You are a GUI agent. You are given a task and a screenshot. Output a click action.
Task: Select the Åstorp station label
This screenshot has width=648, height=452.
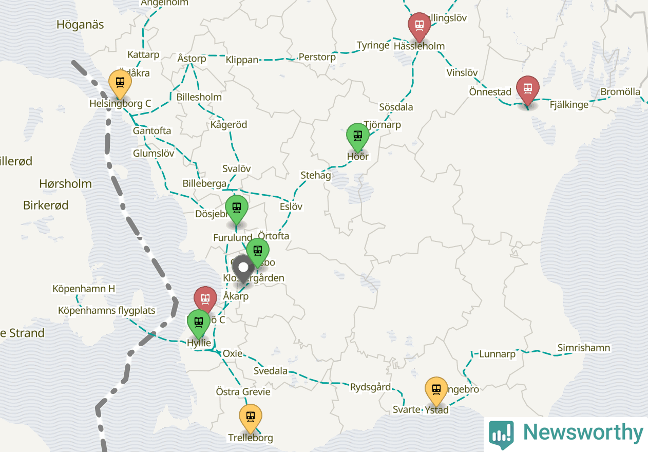tap(192, 58)
